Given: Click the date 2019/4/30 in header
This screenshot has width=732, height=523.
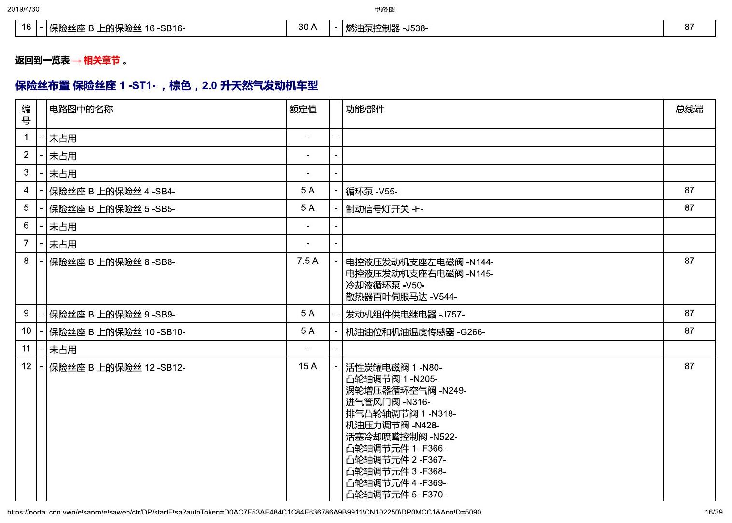Looking at the screenshot, I should point(23,9).
